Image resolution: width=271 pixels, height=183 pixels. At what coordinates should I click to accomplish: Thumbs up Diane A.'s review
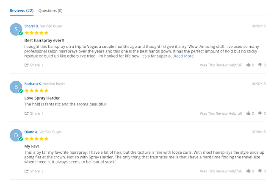pos(249,171)
